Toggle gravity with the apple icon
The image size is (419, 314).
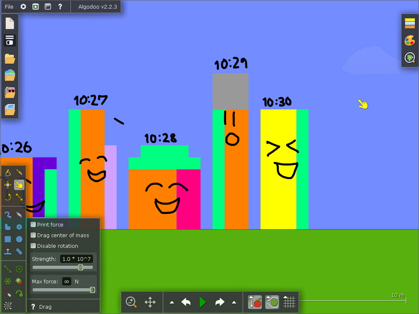tap(255, 303)
